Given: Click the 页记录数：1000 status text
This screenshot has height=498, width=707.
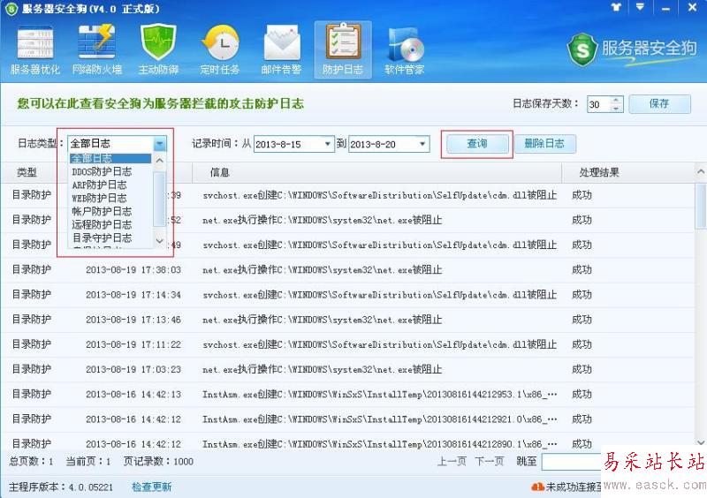Looking at the screenshot, I should tap(158, 461).
